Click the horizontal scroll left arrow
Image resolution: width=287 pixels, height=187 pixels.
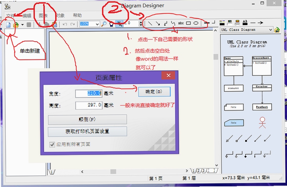[x=83, y=172]
